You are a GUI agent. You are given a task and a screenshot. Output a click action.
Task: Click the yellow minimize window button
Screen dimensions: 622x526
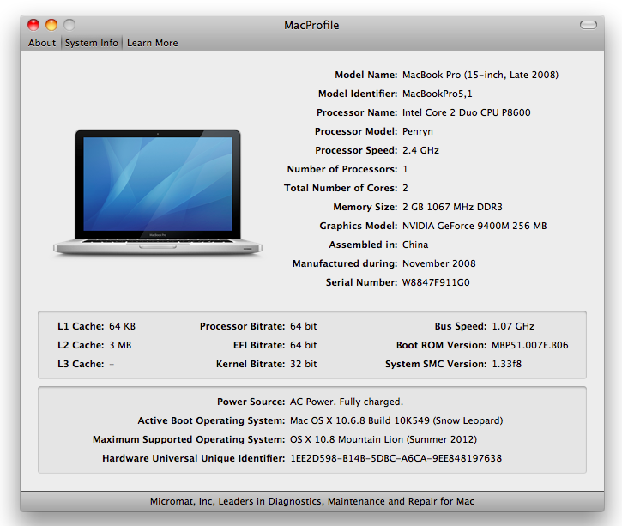pos(51,25)
